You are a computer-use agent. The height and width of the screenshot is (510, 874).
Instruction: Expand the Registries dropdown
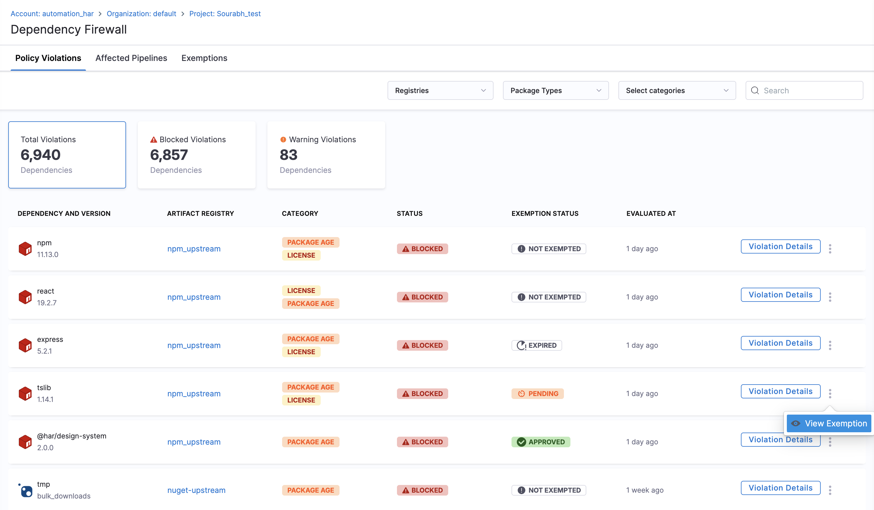[440, 90]
